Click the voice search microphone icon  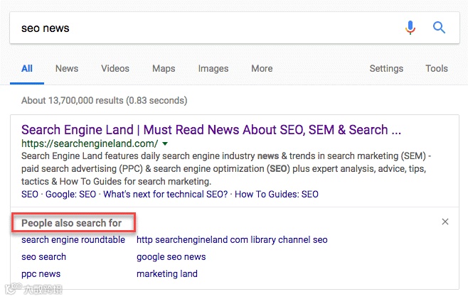[410, 28]
